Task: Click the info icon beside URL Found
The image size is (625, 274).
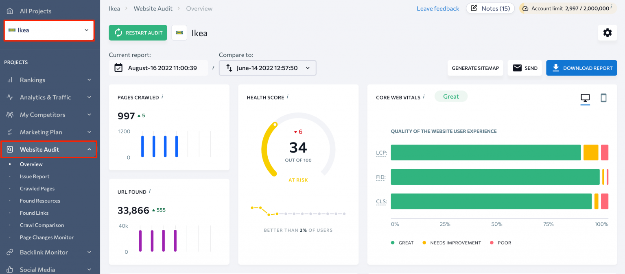Action: click(150, 191)
